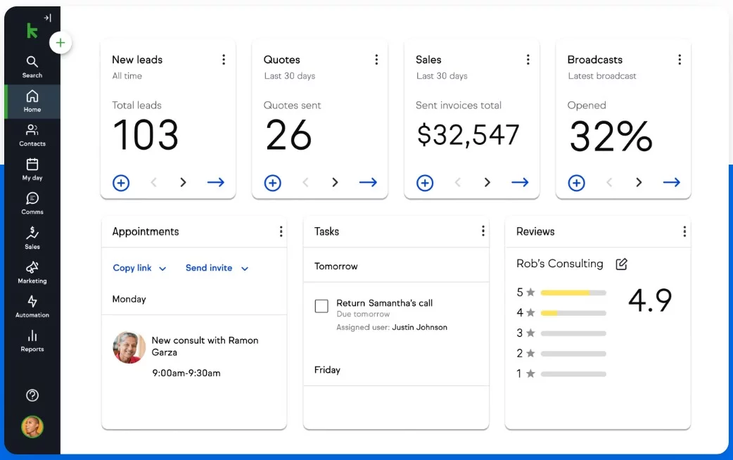Open the Sales card blue arrow link
733x460 pixels.
(520, 183)
